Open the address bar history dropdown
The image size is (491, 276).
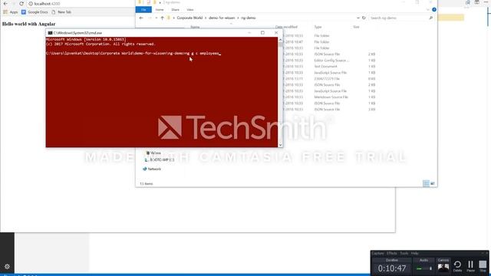[x=358, y=18]
